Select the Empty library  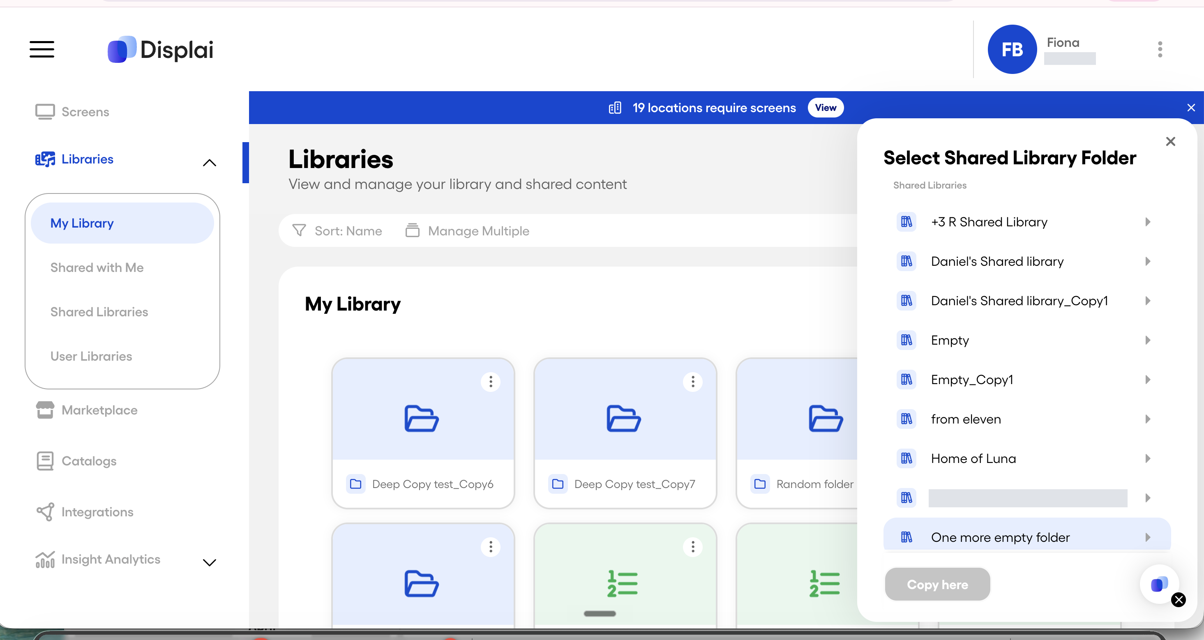[x=1027, y=340]
